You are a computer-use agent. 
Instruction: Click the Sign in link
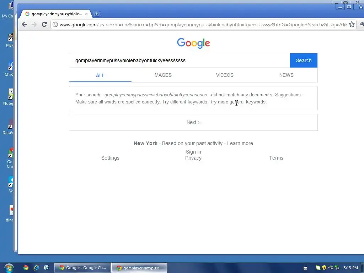pos(193,152)
